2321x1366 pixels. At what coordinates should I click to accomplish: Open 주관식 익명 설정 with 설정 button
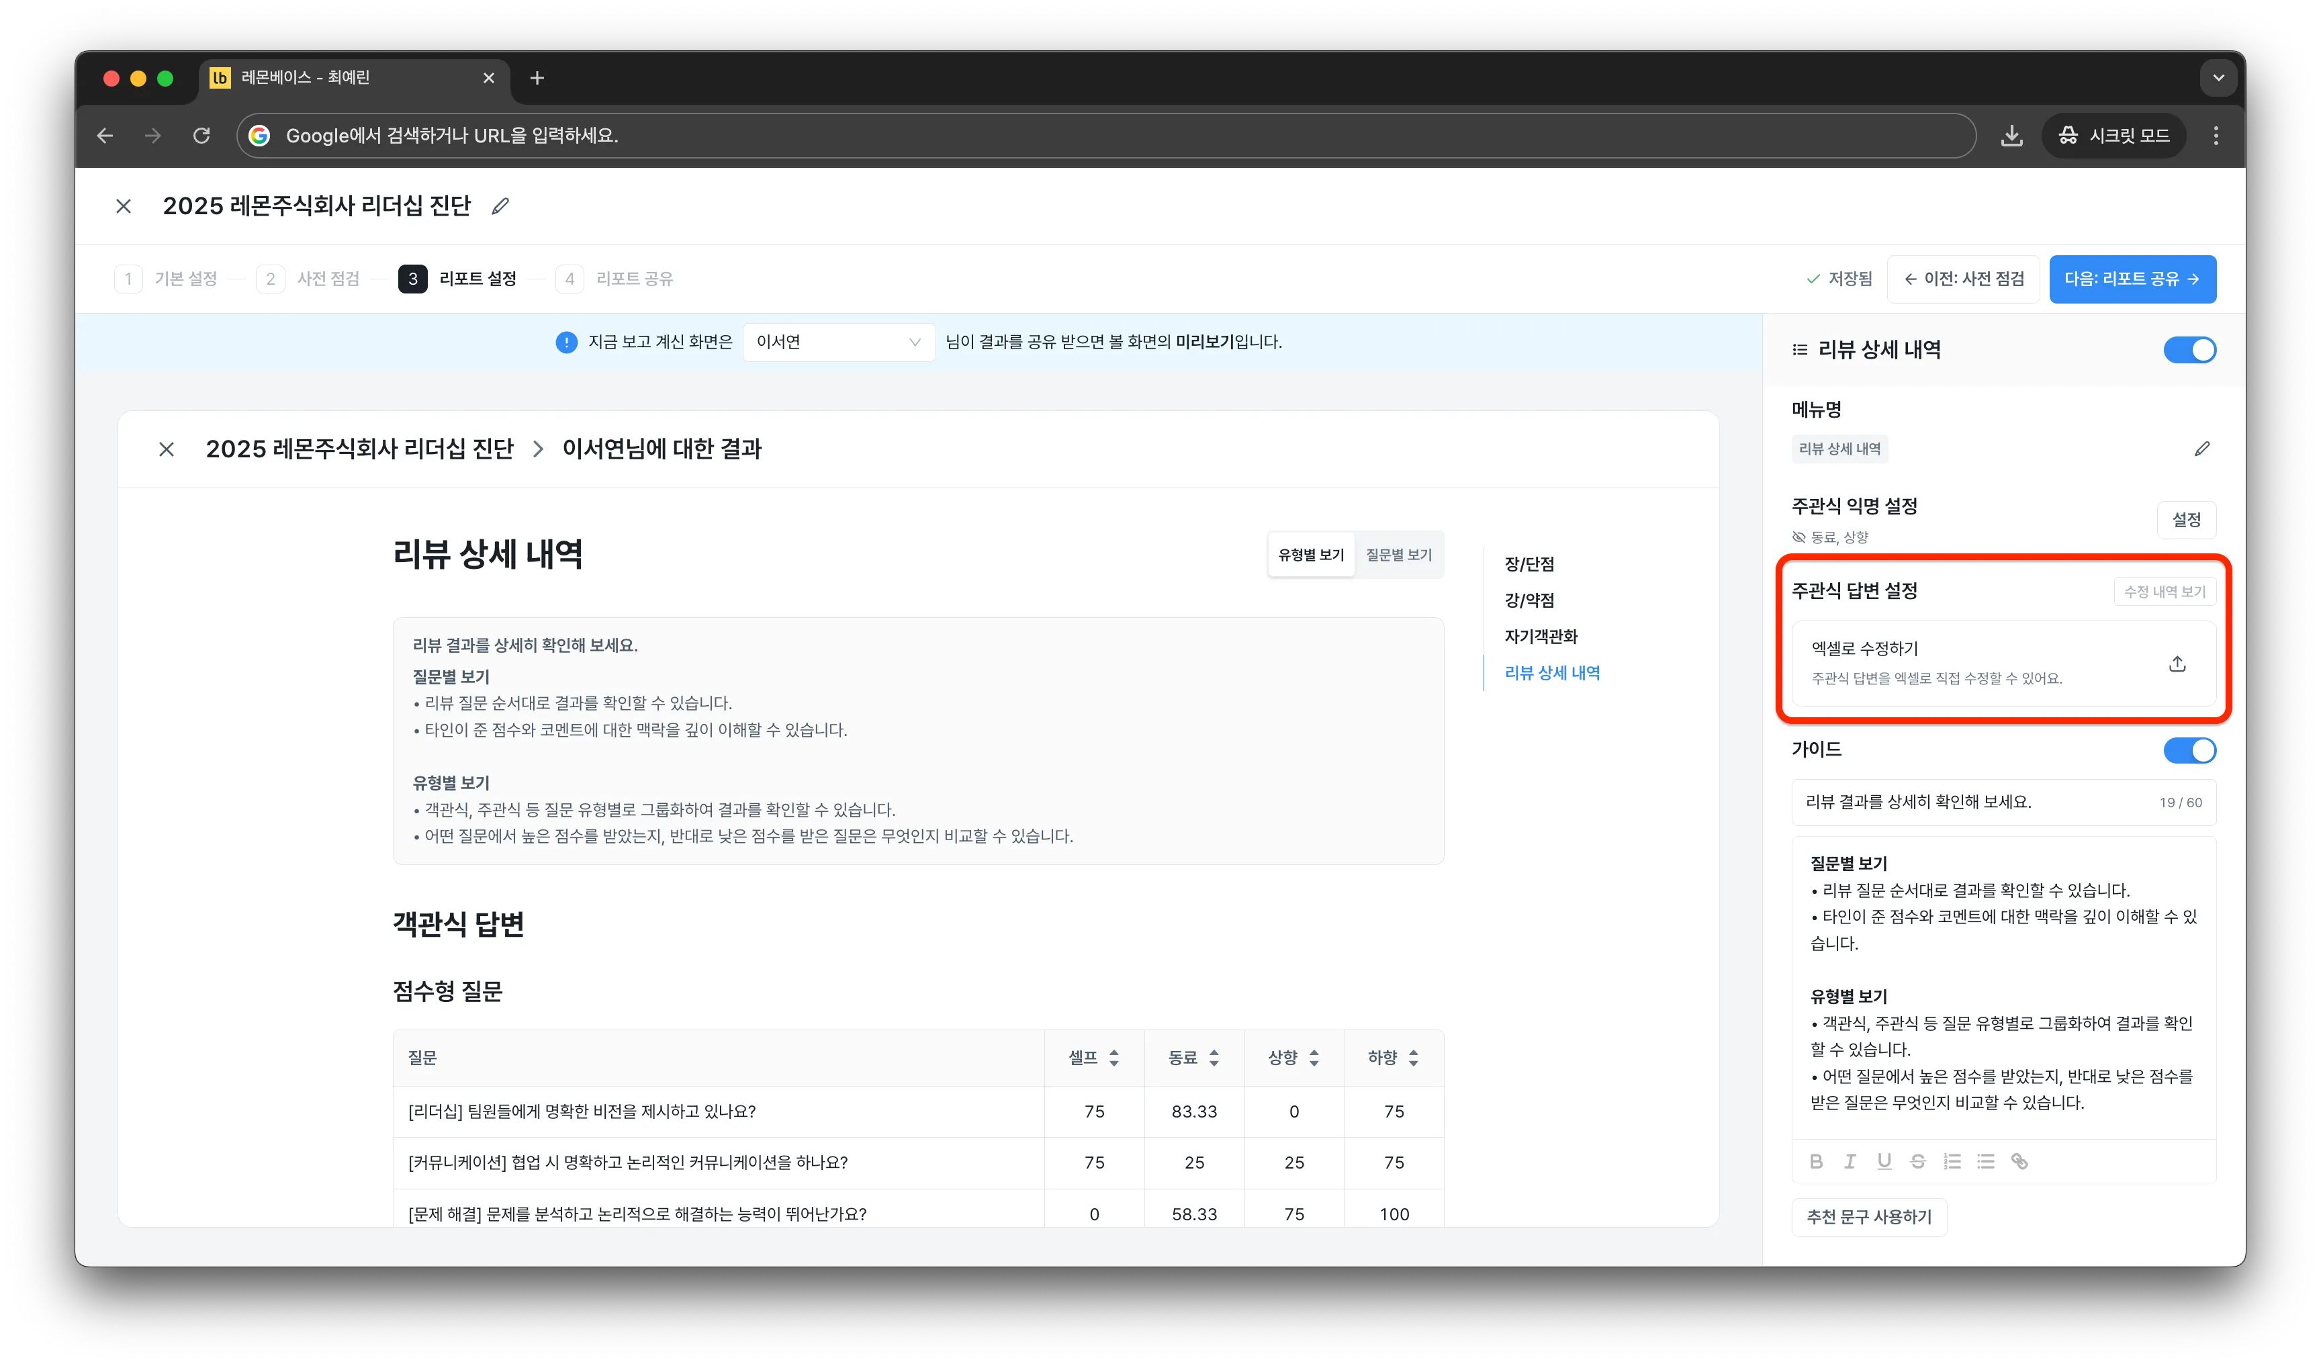pos(2187,520)
